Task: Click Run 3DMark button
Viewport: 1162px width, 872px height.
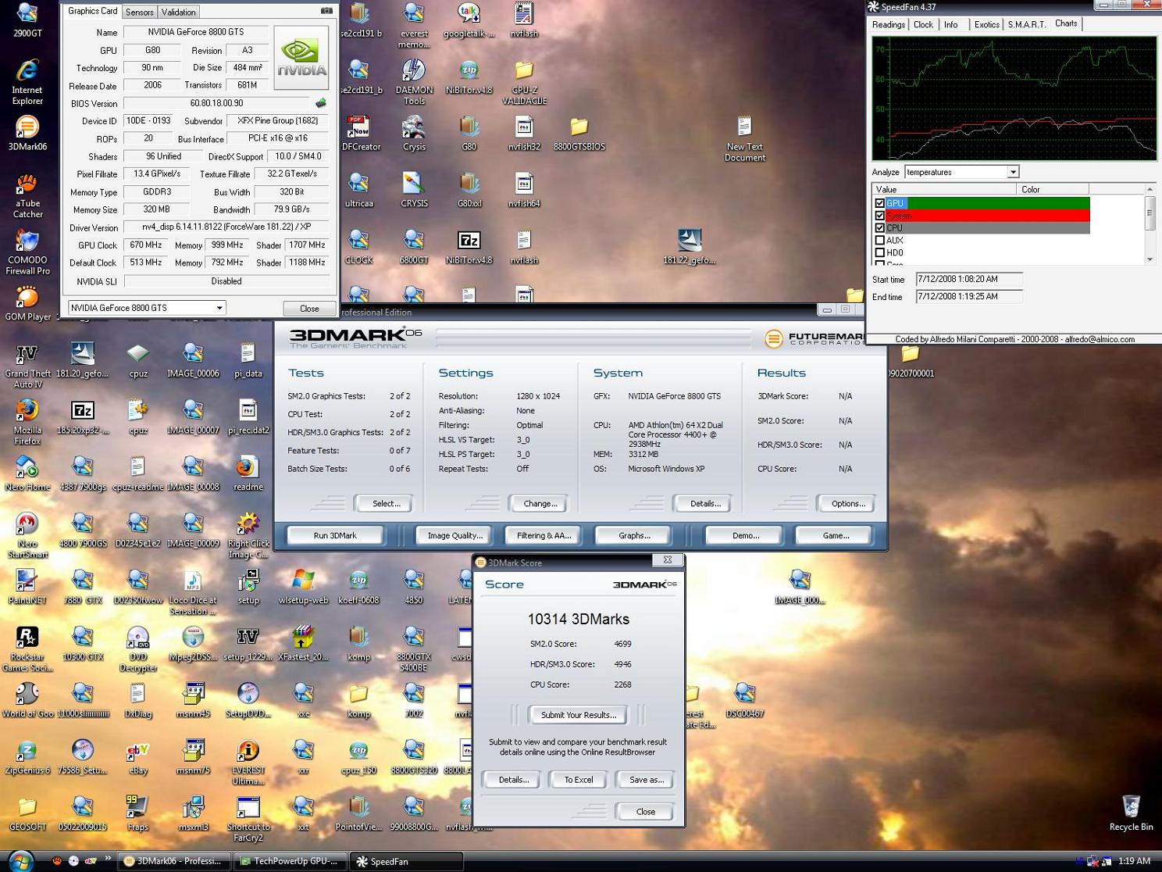Action: click(335, 535)
